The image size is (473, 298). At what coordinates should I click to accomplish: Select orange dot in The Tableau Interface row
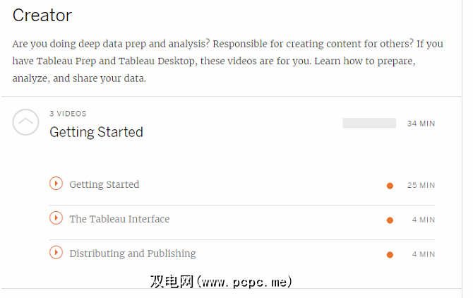point(390,220)
